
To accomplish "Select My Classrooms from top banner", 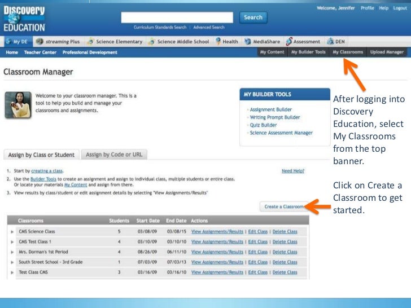I will 348,52.
